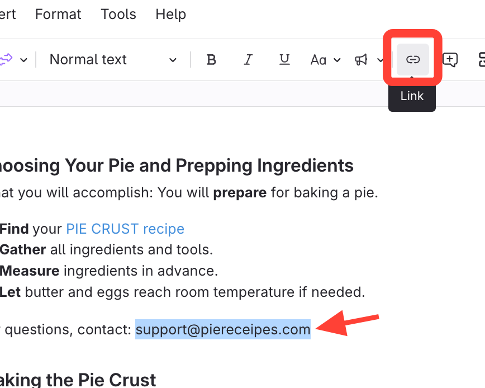Click the bold word "prepare" in the text
Viewport: 485px width, 388px height.
(239, 193)
